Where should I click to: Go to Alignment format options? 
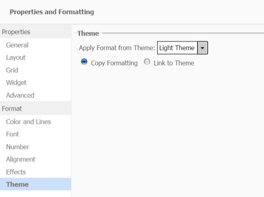click(x=21, y=159)
